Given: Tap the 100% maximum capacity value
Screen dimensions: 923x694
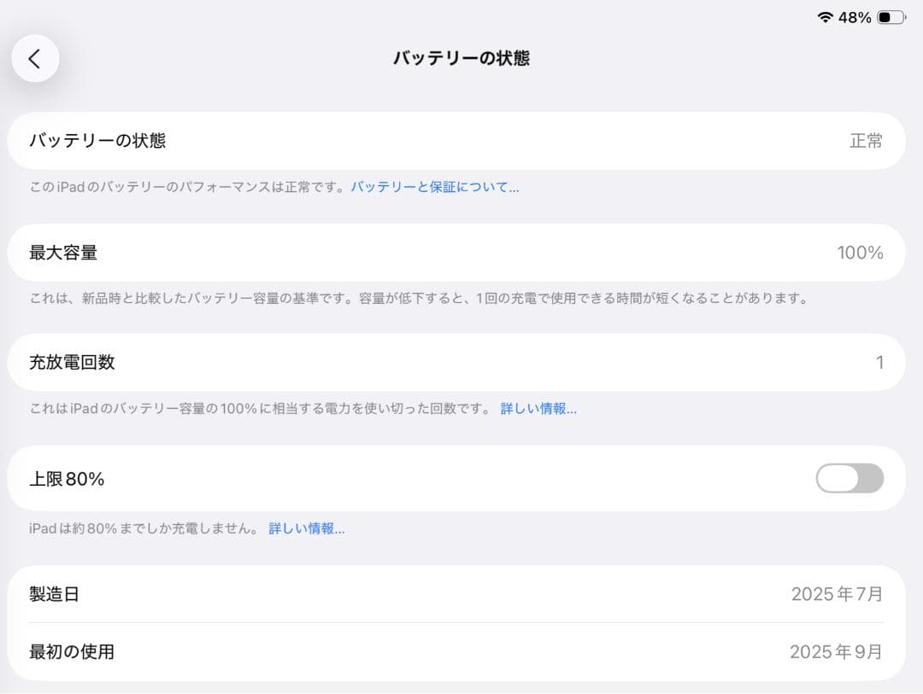Looking at the screenshot, I should point(859,252).
